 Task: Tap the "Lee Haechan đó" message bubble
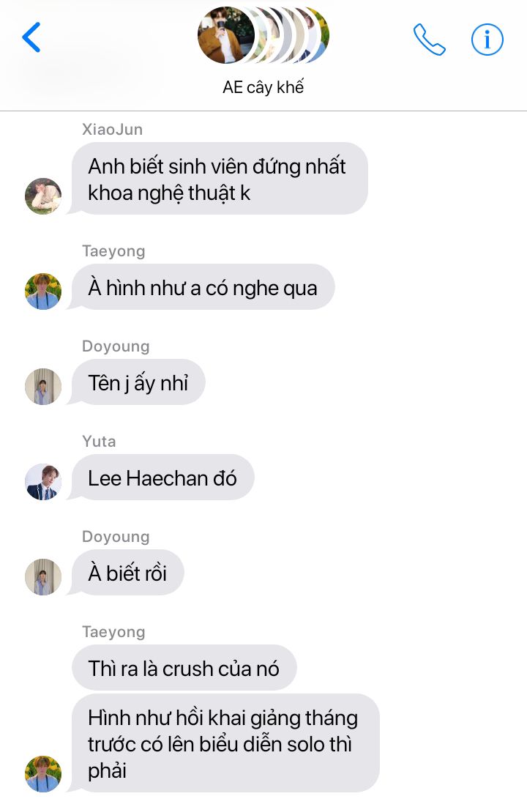[x=162, y=478]
